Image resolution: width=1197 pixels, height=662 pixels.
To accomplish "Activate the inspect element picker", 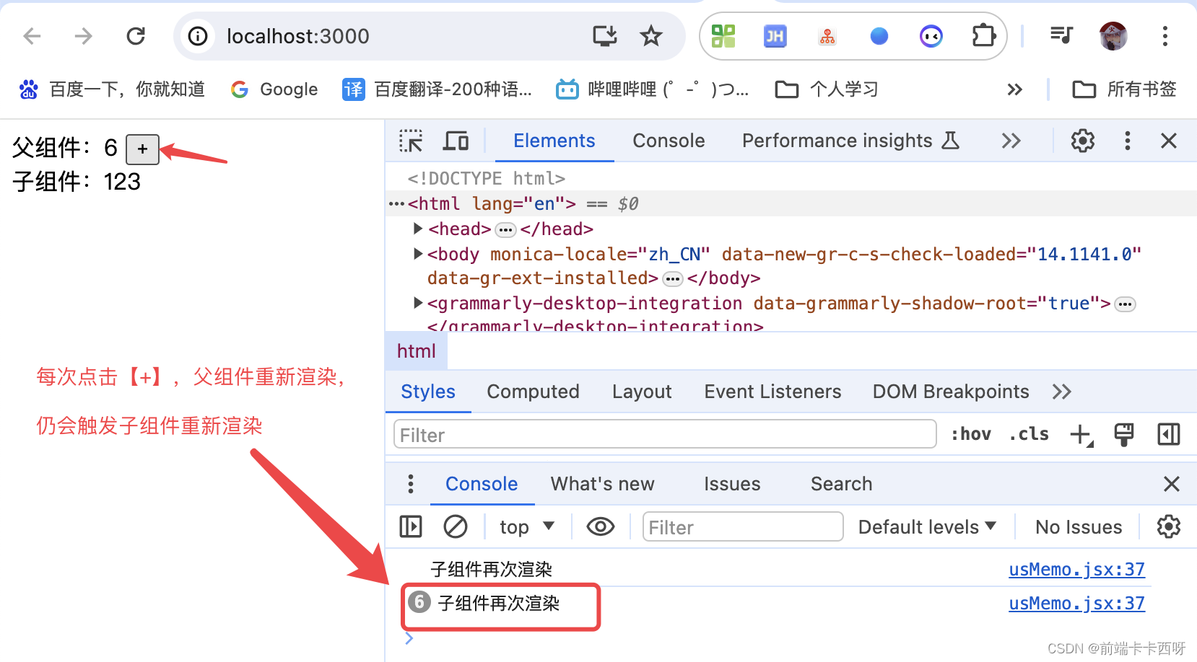I will 411,141.
